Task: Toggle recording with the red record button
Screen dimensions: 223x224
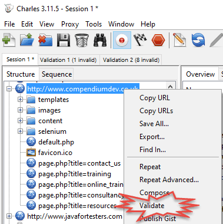Action: pyautogui.click(x=122, y=40)
